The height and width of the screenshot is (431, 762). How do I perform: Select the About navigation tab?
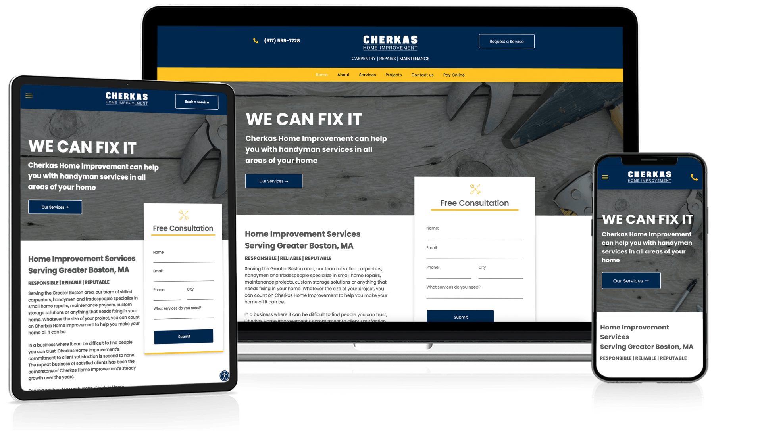tap(341, 74)
